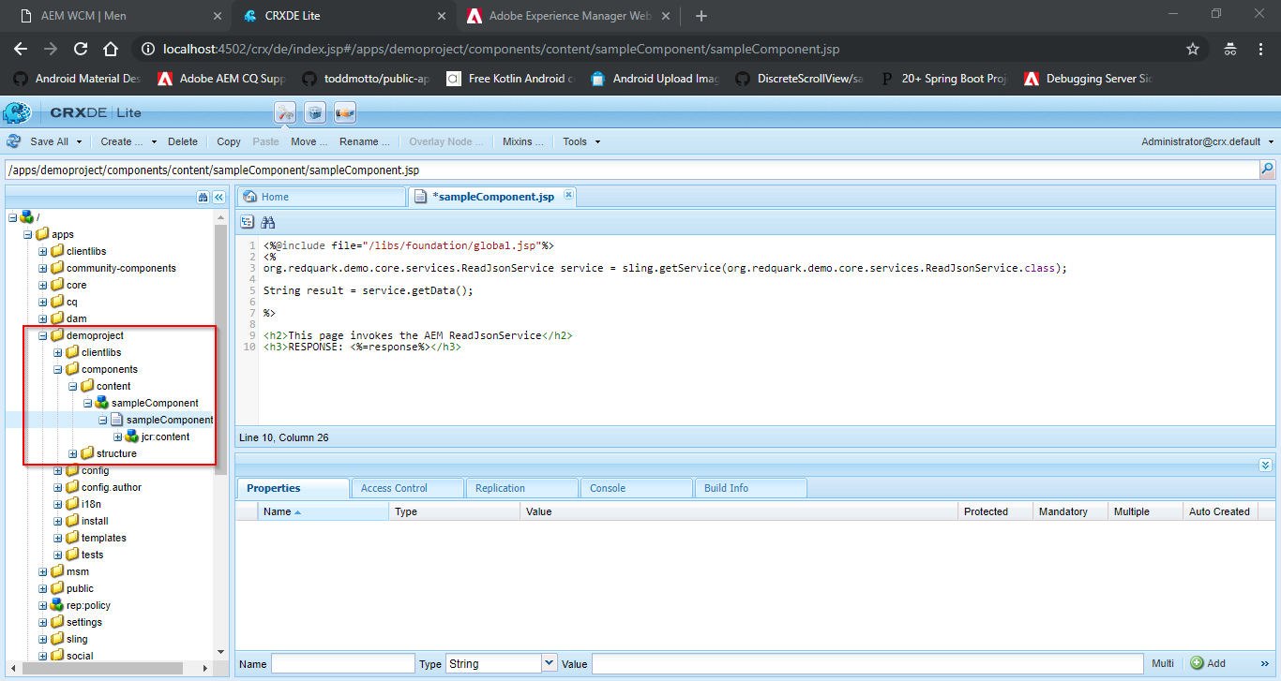
Task: Click the property Value input field
Action: [x=867, y=663]
